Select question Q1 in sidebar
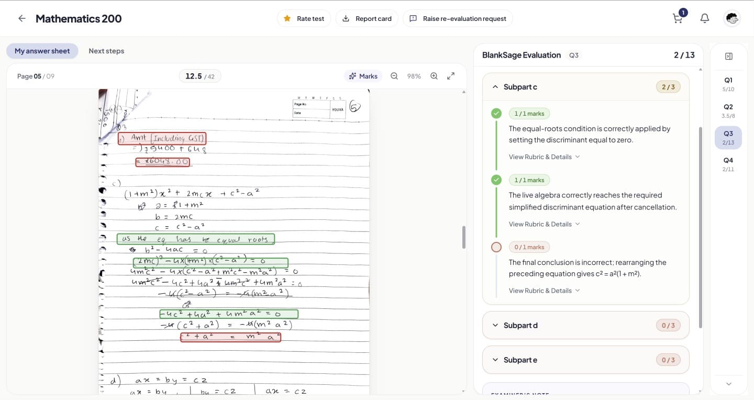 [x=728, y=84]
